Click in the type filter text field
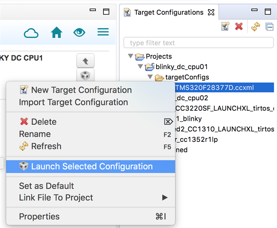The height and width of the screenshot is (228, 277). pos(198,43)
